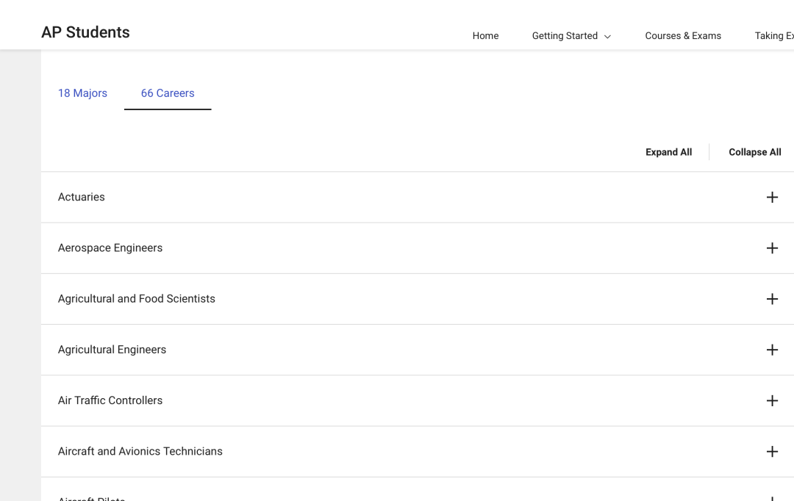This screenshot has width=794, height=501.
Task: Open Agricultural and Food Scientists row label
Action: pyautogui.click(x=136, y=299)
